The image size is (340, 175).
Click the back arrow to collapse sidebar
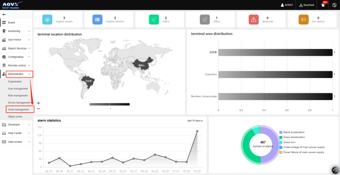(4, 14)
